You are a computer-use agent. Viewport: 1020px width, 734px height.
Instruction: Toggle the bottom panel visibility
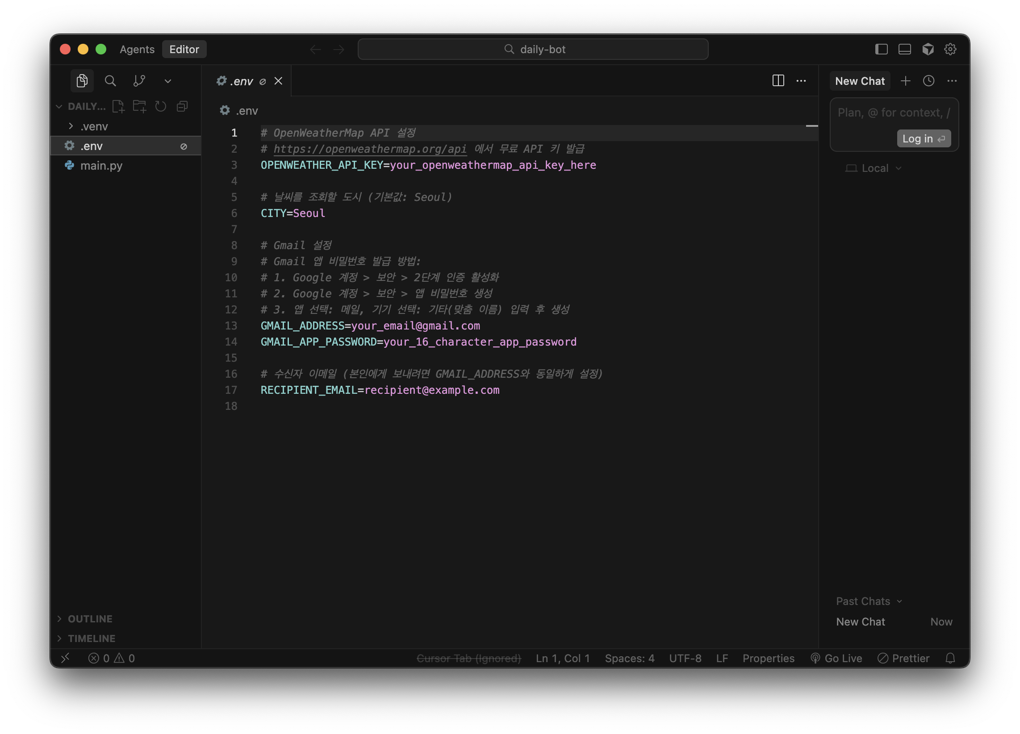tap(904, 49)
